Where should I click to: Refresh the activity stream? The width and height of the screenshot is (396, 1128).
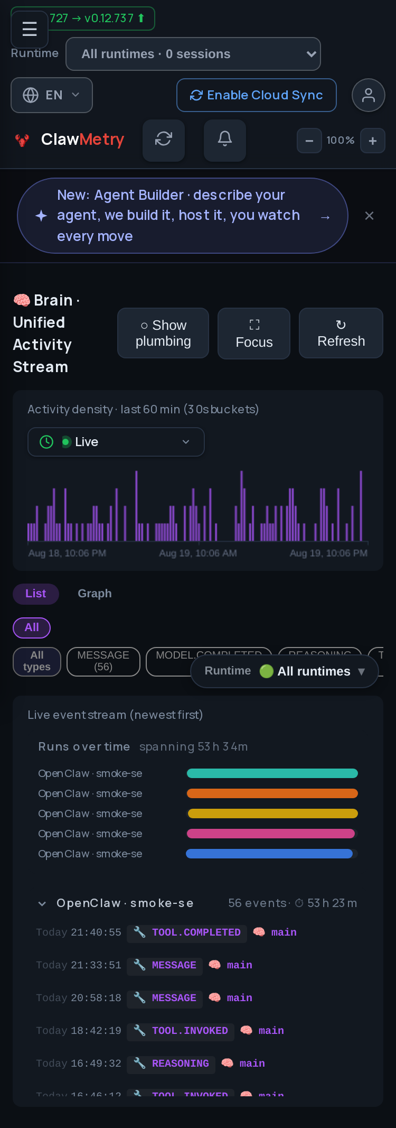click(x=341, y=333)
